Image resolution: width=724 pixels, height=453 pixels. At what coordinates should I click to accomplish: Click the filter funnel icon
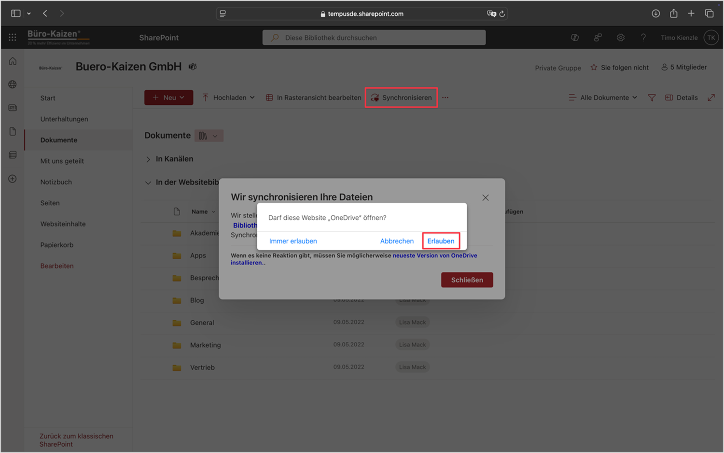tap(652, 98)
